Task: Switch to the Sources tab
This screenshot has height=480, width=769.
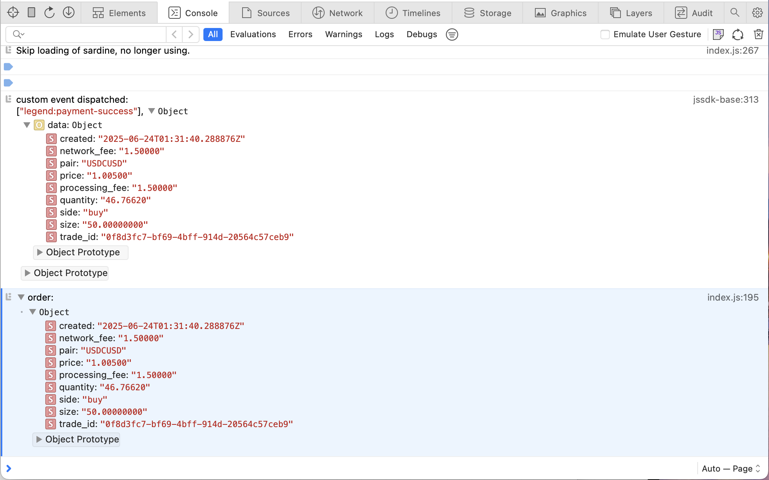Action: pos(266,13)
